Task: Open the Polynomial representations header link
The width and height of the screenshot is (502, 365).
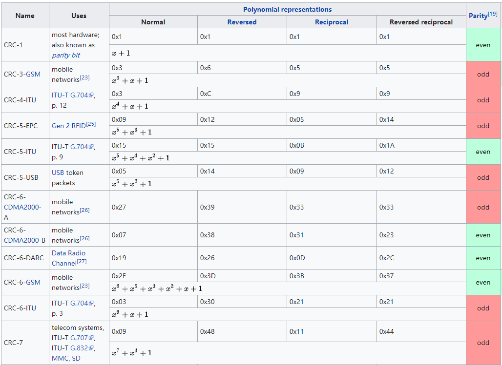Action: point(287,9)
